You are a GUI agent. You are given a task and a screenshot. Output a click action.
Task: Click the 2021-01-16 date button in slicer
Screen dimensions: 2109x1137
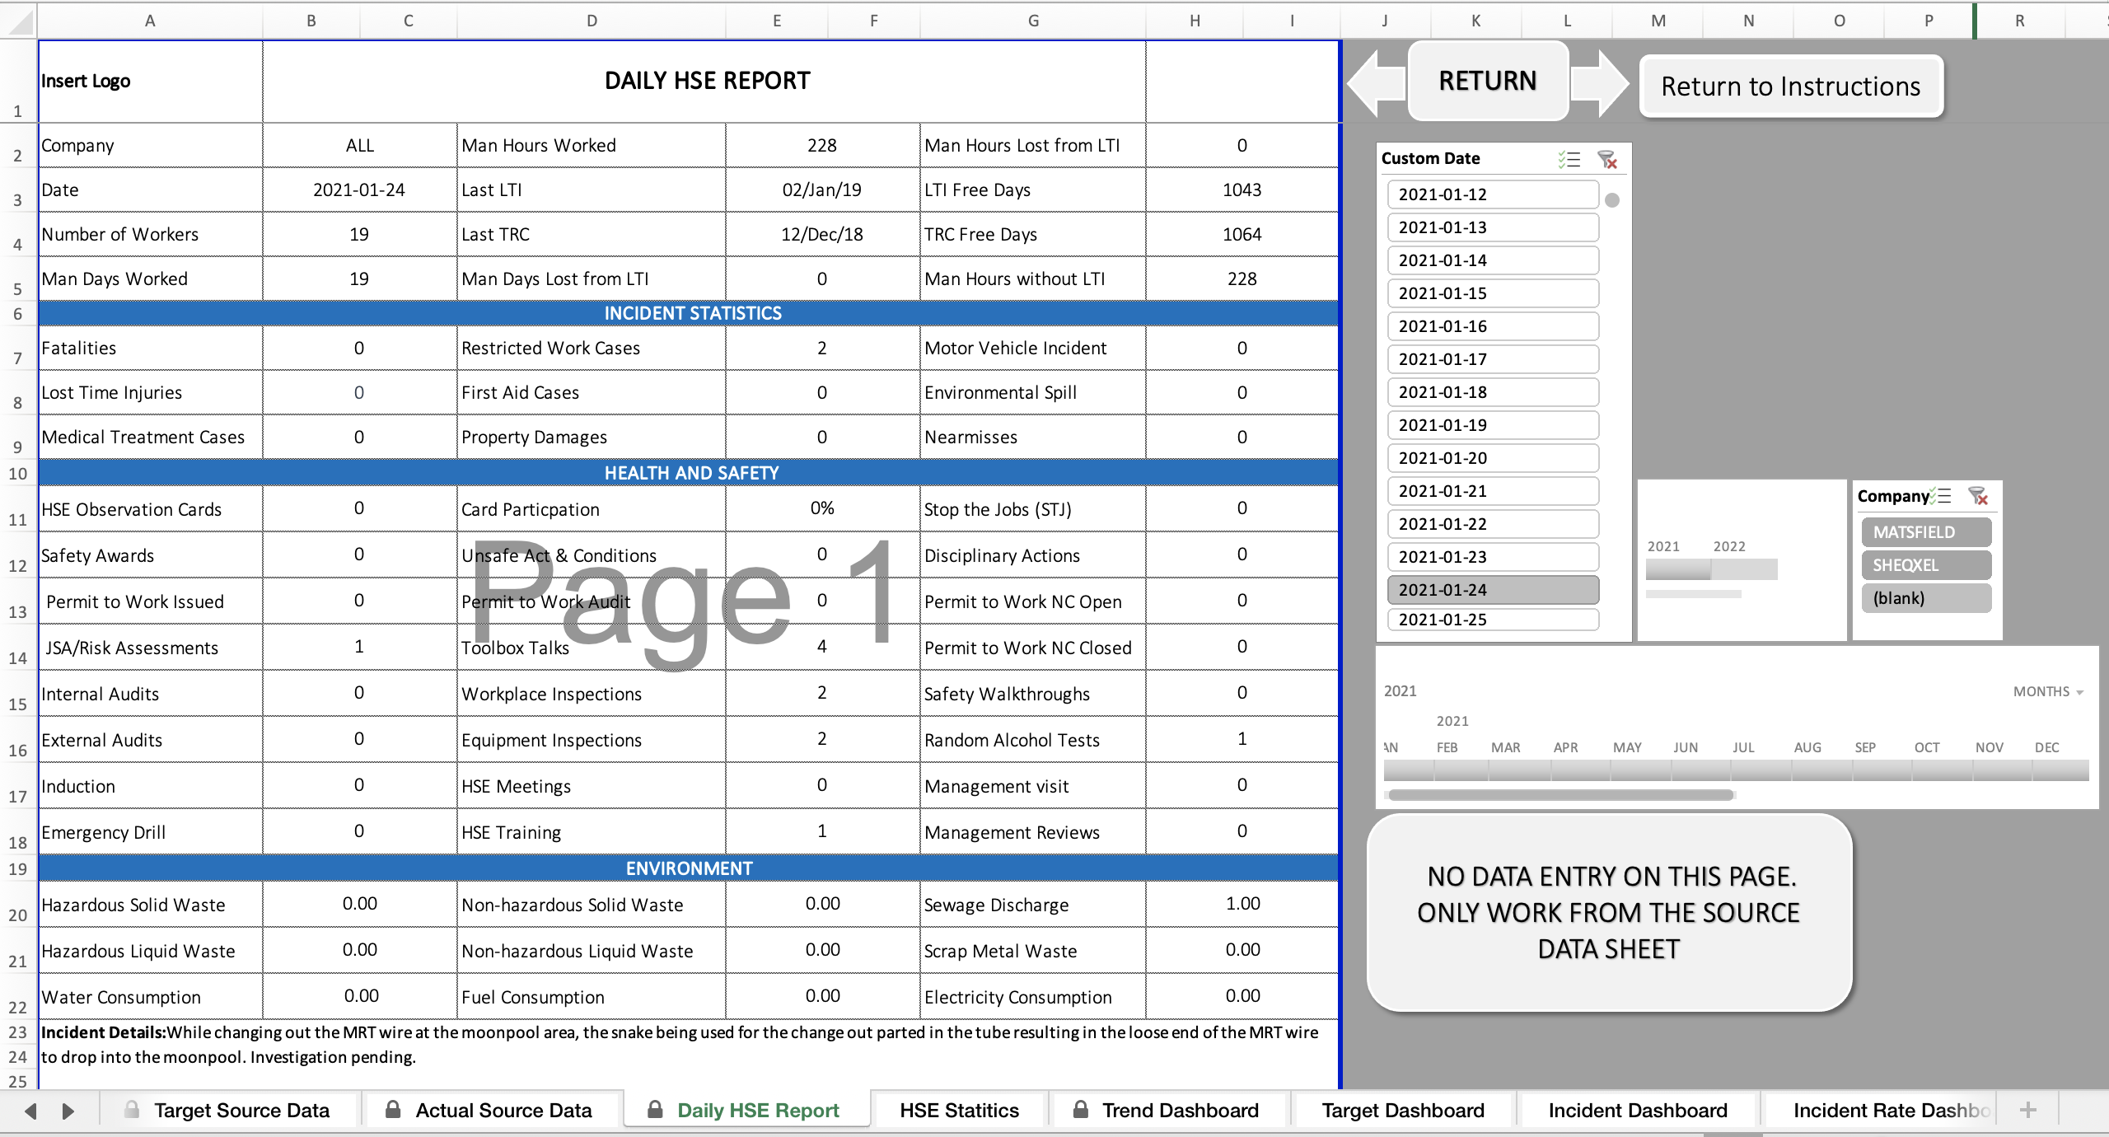point(1493,326)
